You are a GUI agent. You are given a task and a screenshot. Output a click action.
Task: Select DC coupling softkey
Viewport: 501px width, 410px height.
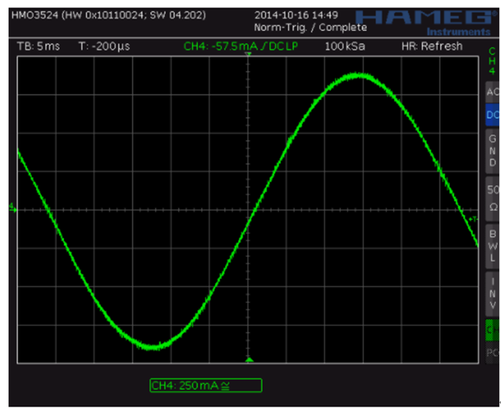(492, 114)
